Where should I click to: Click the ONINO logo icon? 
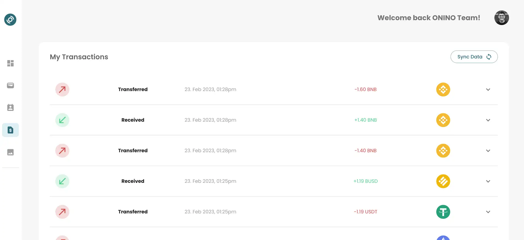(x=10, y=20)
